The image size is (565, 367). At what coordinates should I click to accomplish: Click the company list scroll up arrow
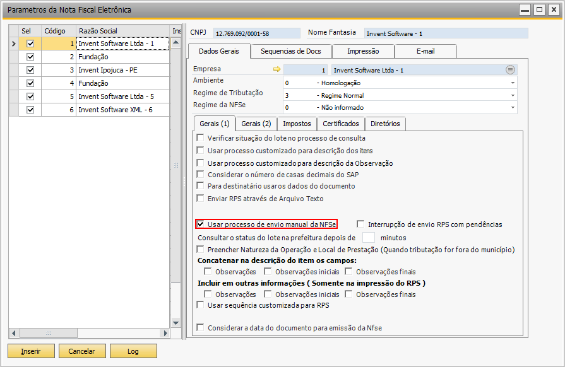click(x=176, y=42)
